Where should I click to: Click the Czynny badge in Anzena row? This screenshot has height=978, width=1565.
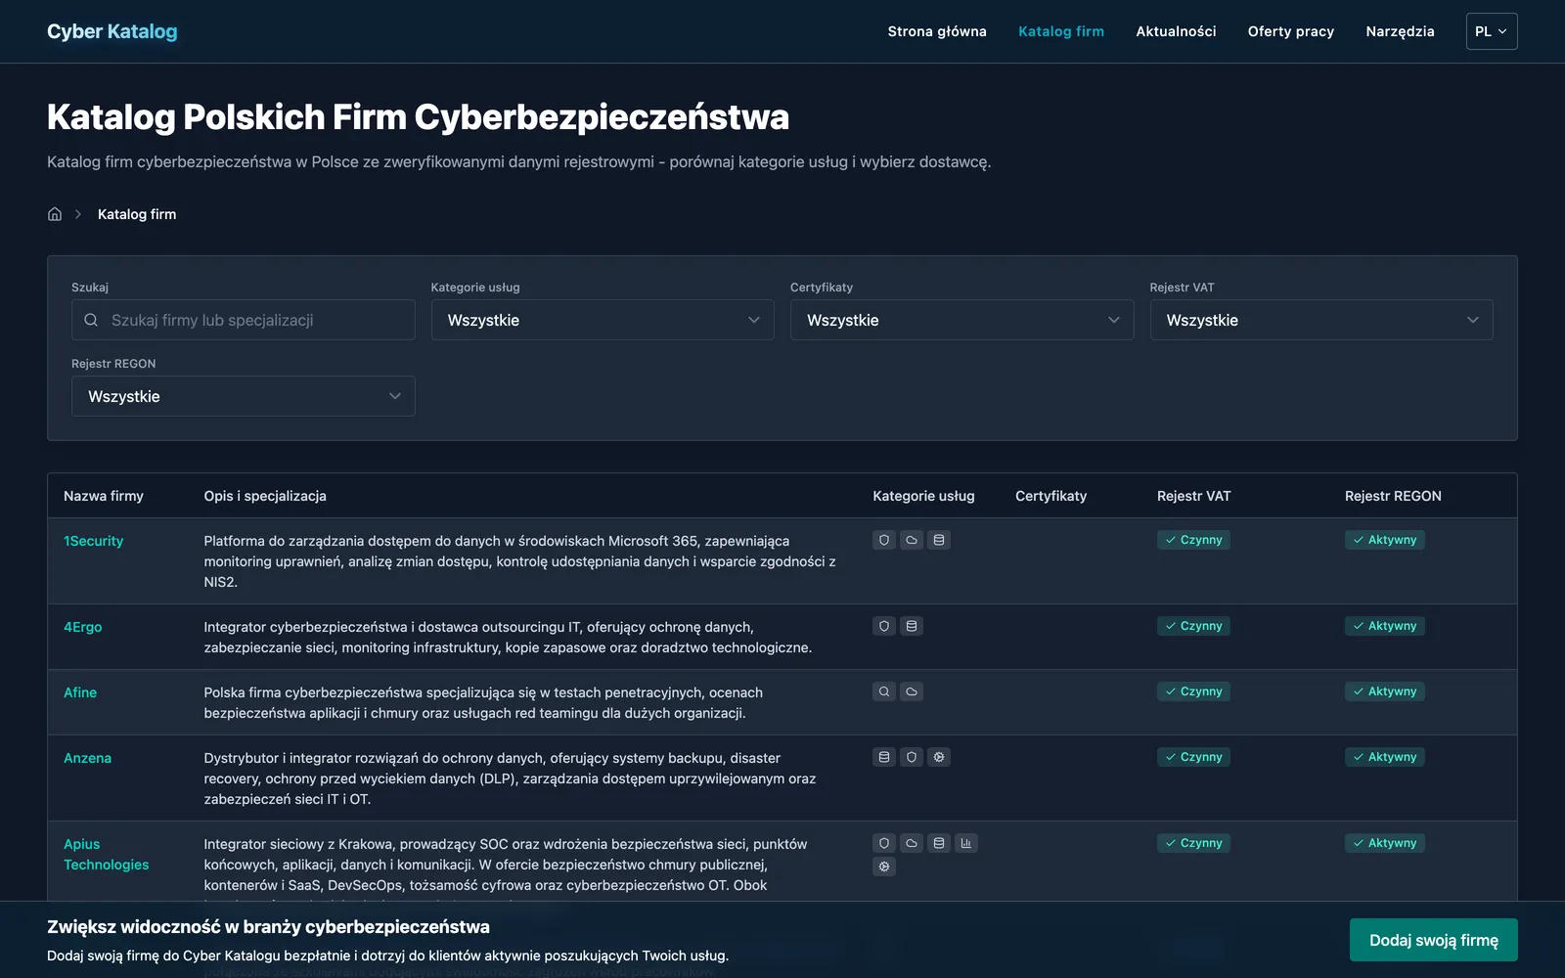(x=1193, y=757)
